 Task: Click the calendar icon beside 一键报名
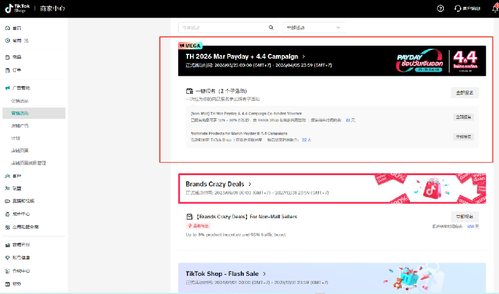click(189, 91)
